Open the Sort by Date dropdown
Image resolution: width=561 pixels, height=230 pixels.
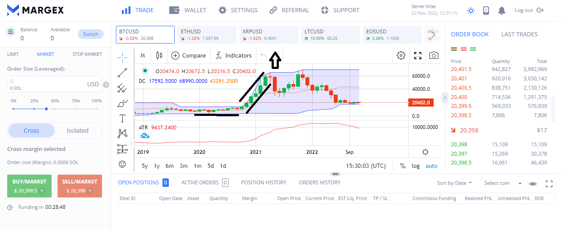pyautogui.click(x=454, y=183)
